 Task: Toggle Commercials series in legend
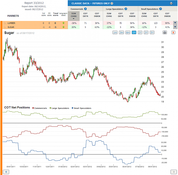pyautogui.click(x=40, y=108)
